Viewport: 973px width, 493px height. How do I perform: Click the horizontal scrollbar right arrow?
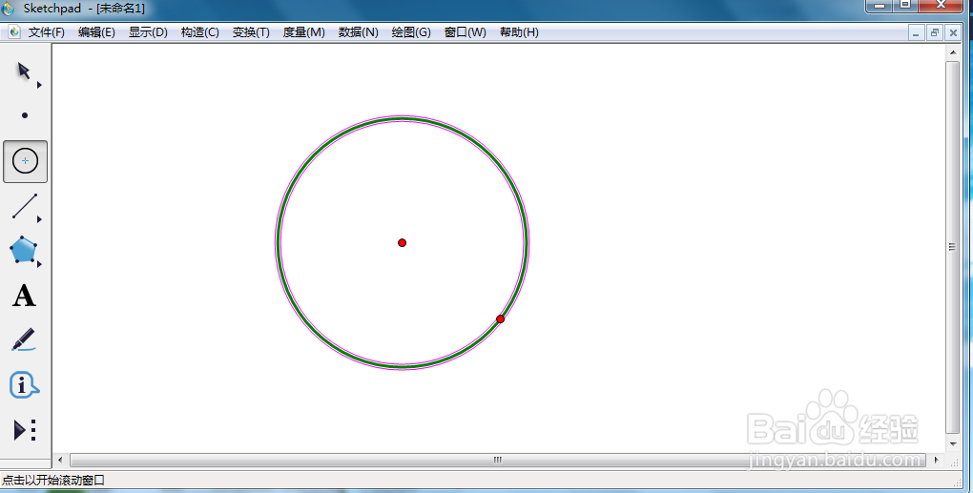pyautogui.click(x=937, y=461)
